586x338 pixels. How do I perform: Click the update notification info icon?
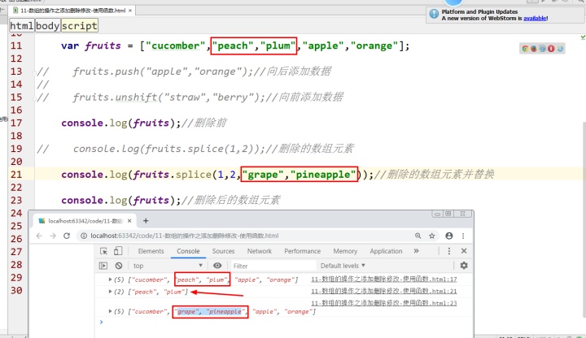434,14
